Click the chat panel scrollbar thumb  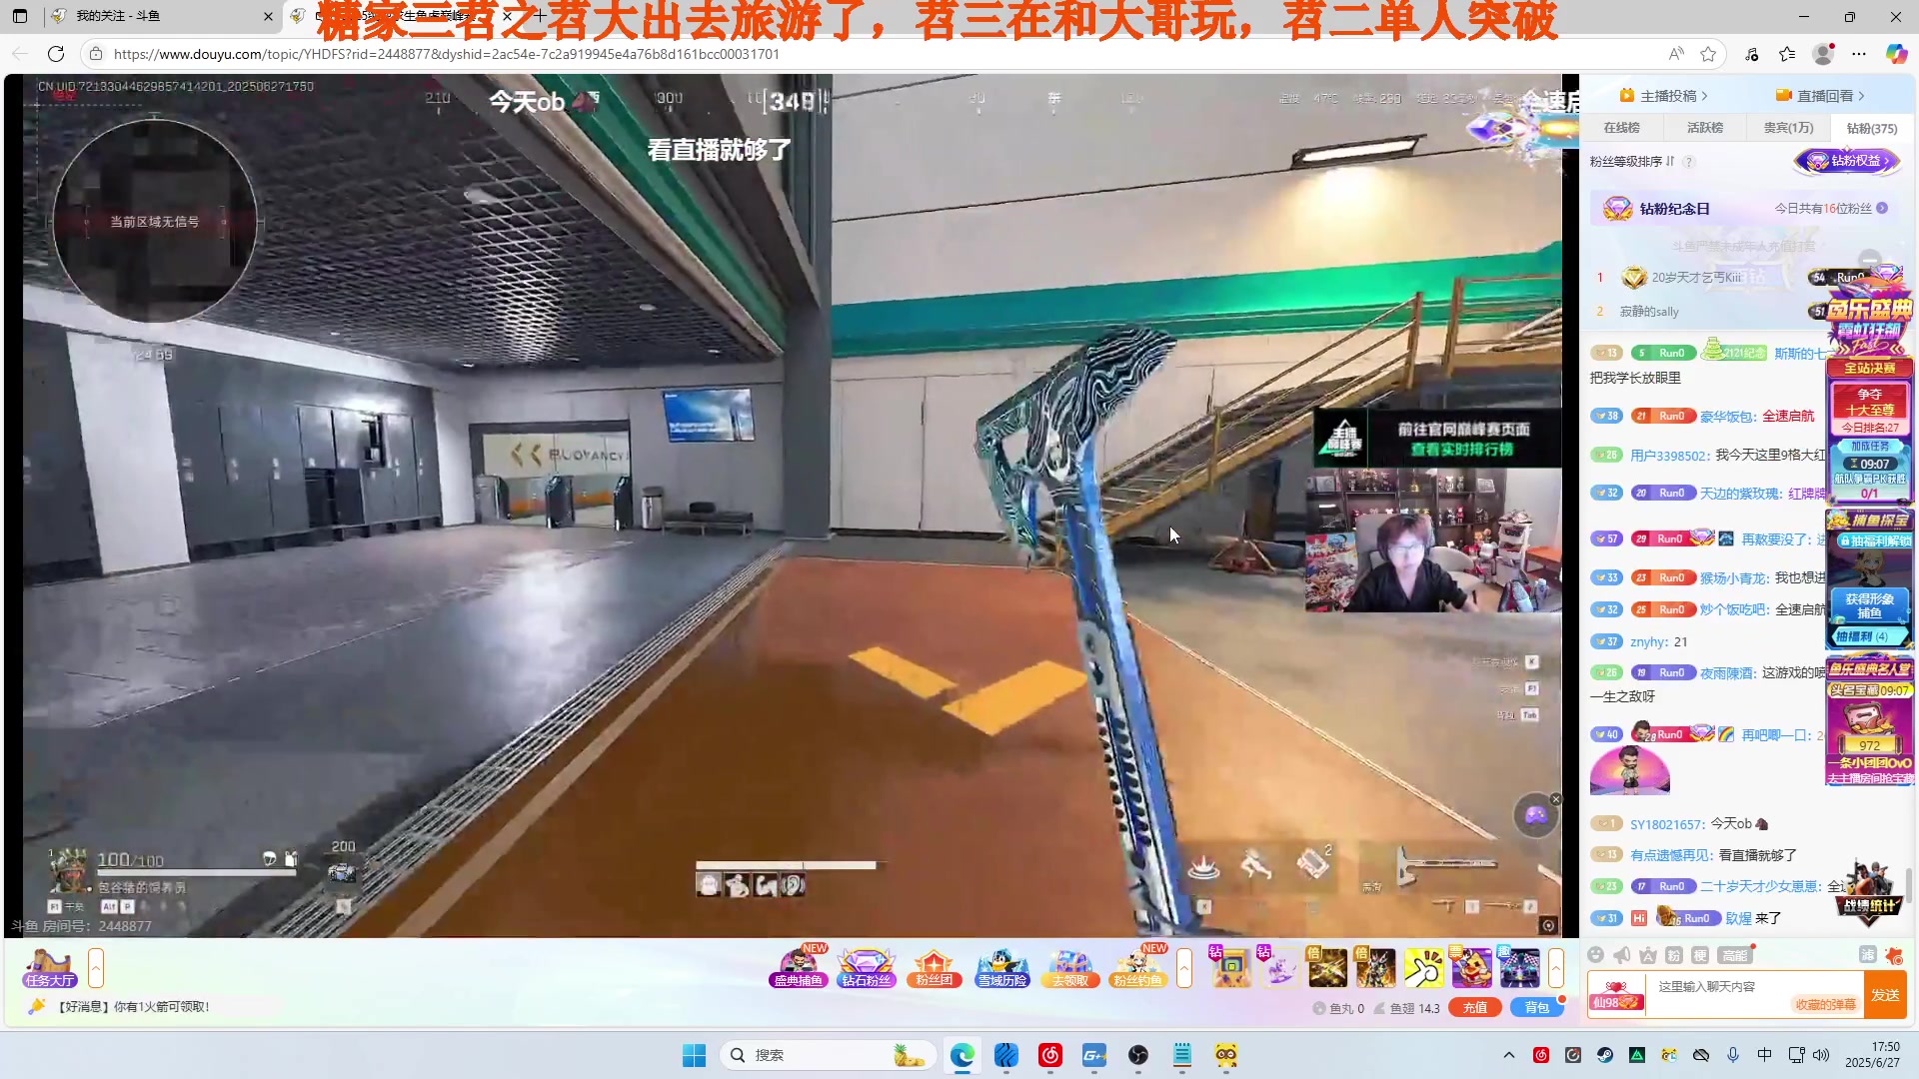click(1910, 883)
